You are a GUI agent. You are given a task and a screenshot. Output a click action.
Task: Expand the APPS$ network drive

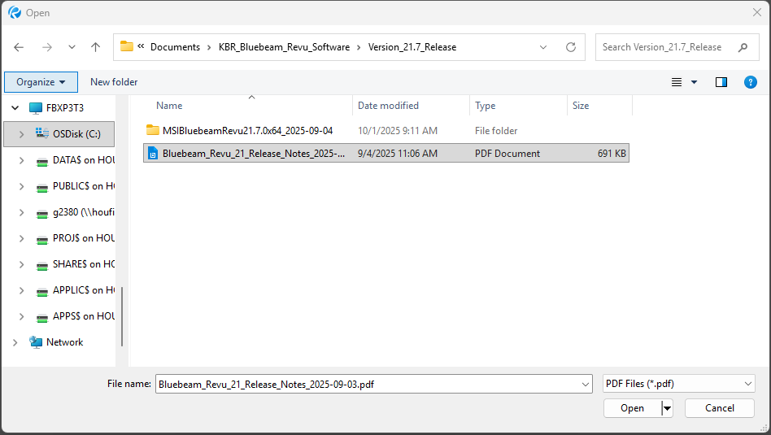(21, 316)
